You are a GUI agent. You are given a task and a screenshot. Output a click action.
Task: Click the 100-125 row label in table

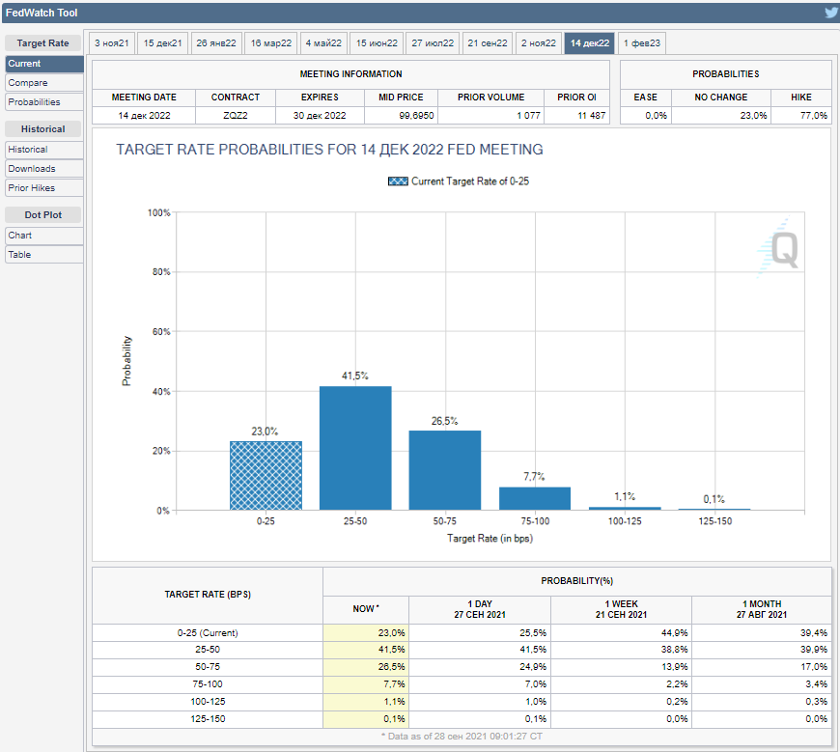click(208, 702)
